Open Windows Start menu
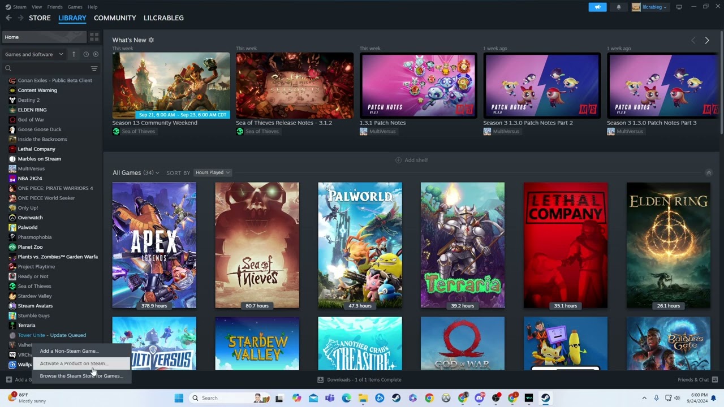Image resolution: width=724 pixels, height=407 pixels. coord(179,398)
